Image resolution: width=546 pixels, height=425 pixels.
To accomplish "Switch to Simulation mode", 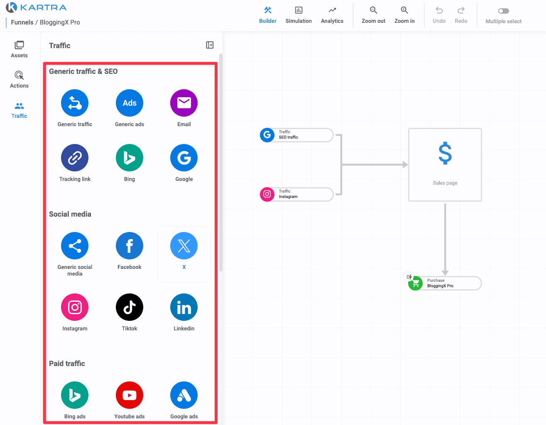I will (299, 15).
